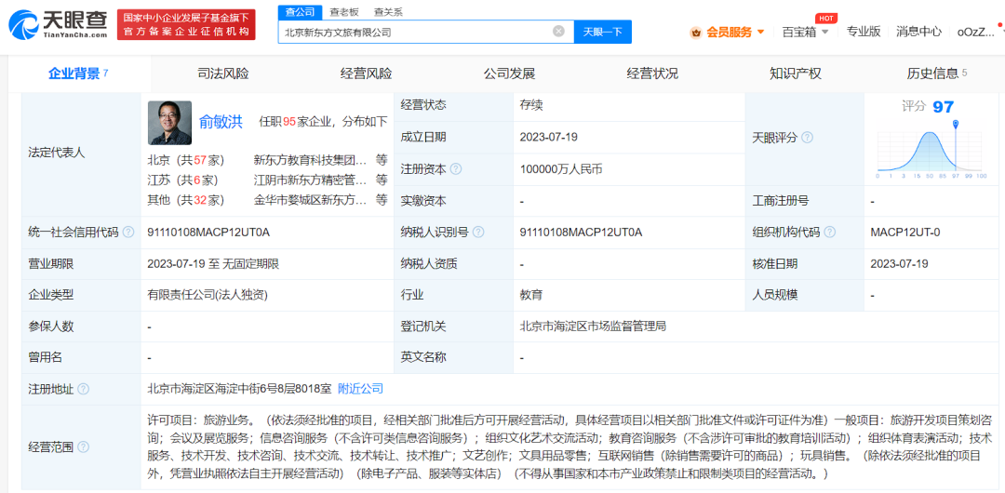This screenshot has height=493, width=1005.
Task: Click the help icon beside 注册地址
Action: [84, 389]
